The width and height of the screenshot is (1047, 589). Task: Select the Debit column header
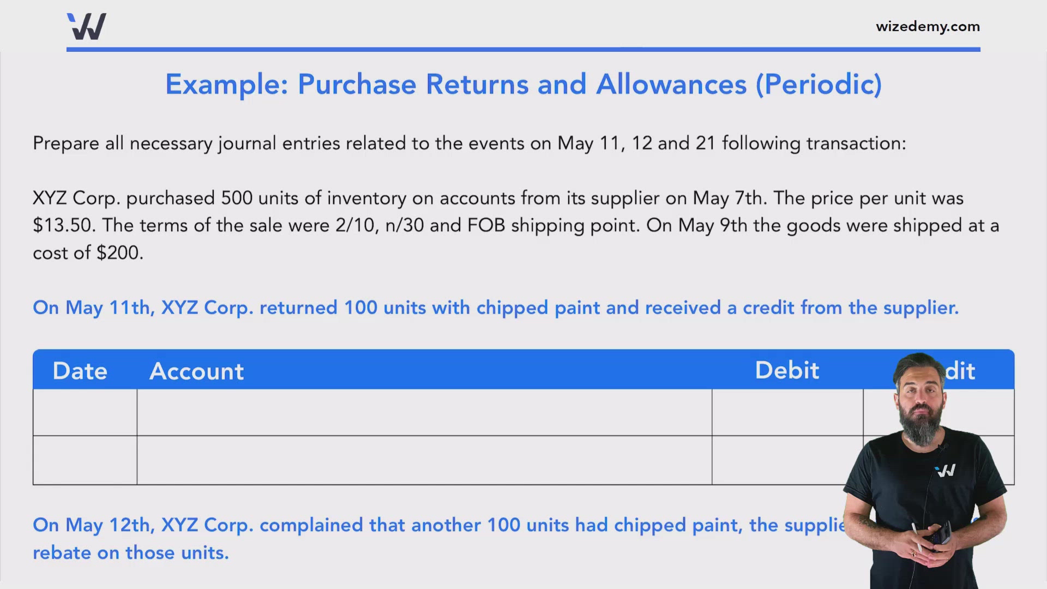pyautogui.click(x=787, y=370)
